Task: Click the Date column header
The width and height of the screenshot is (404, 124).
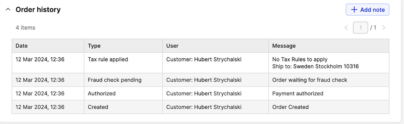Action: tap(22, 46)
